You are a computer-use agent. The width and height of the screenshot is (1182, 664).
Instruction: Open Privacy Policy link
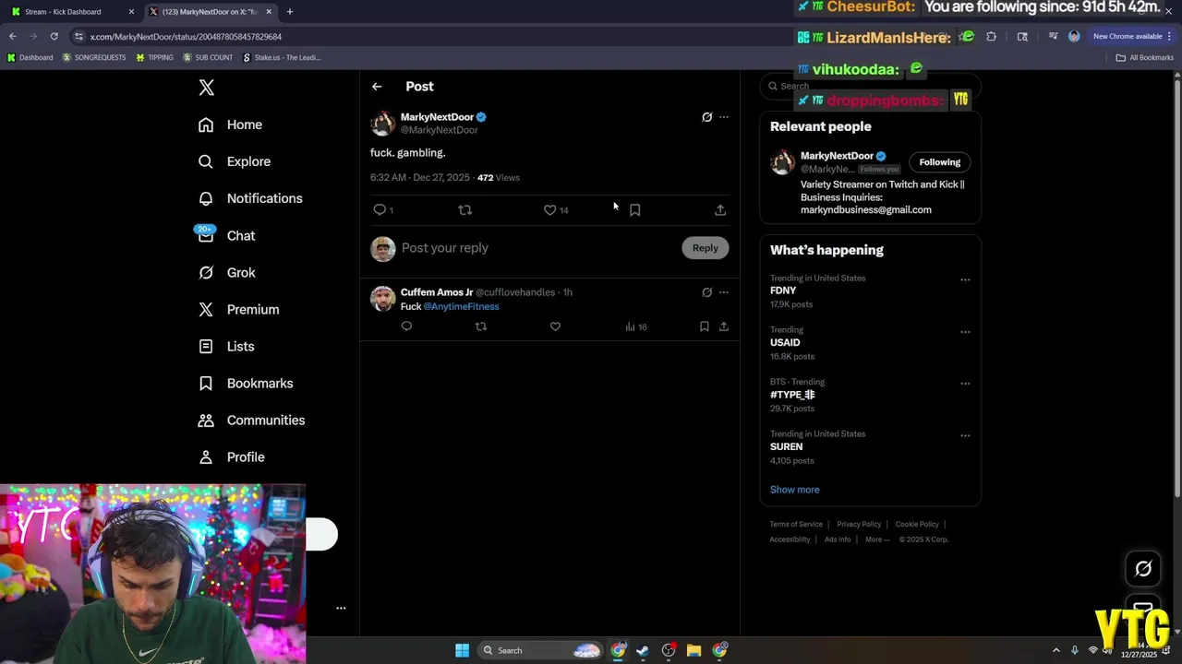tap(859, 525)
